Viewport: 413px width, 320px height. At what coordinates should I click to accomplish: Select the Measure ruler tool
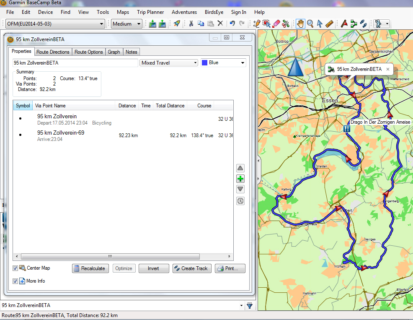330,24
